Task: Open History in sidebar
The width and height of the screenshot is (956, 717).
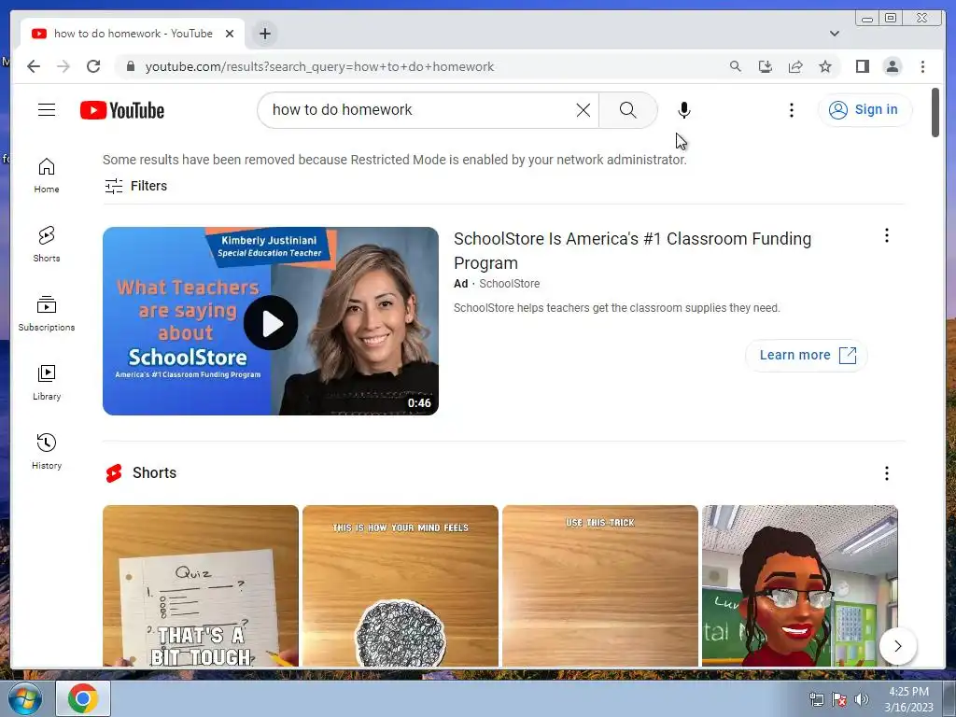Action: point(47,451)
